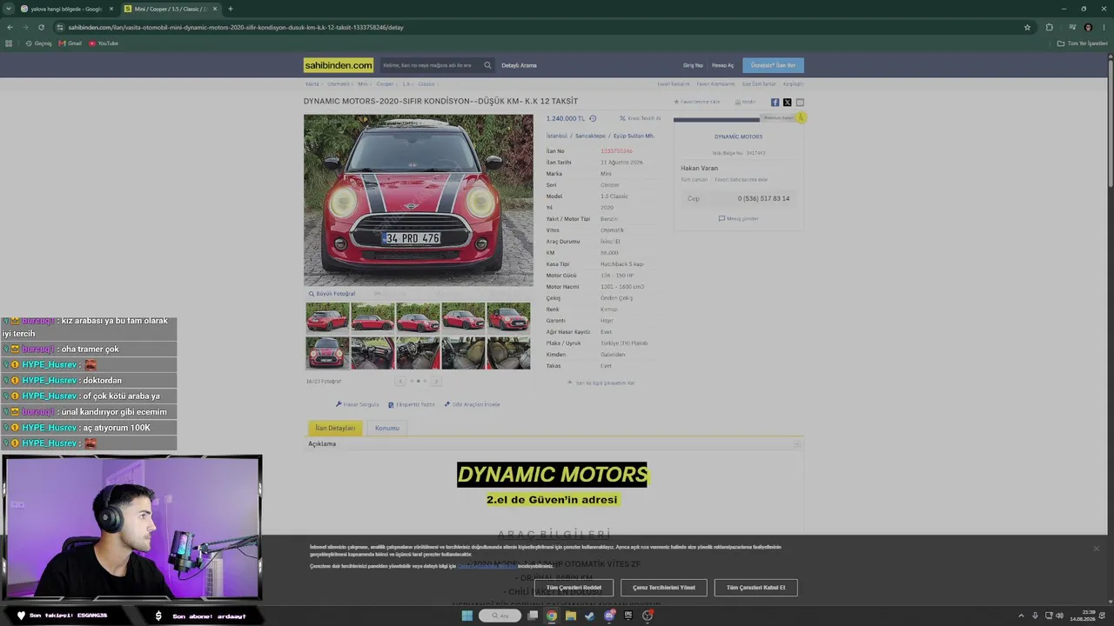The width and height of the screenshot is (1114, 626).
Task: Close the Mini / Cooper browser tab
Action: pos(214,9)
